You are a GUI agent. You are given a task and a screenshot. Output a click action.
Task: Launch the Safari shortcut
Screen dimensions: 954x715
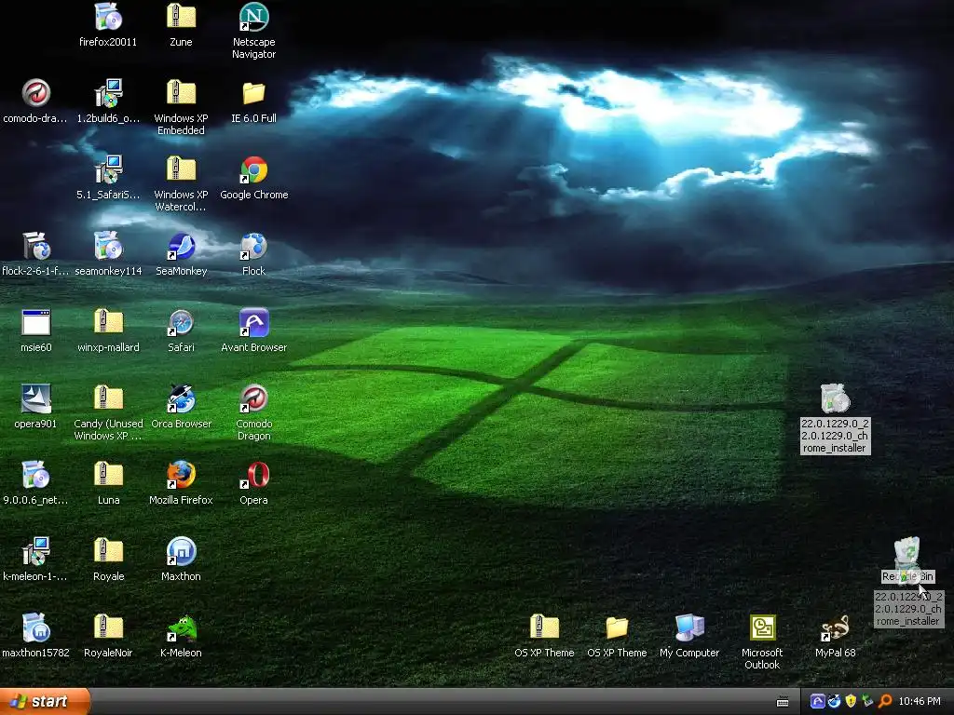(x=181, y=323)
